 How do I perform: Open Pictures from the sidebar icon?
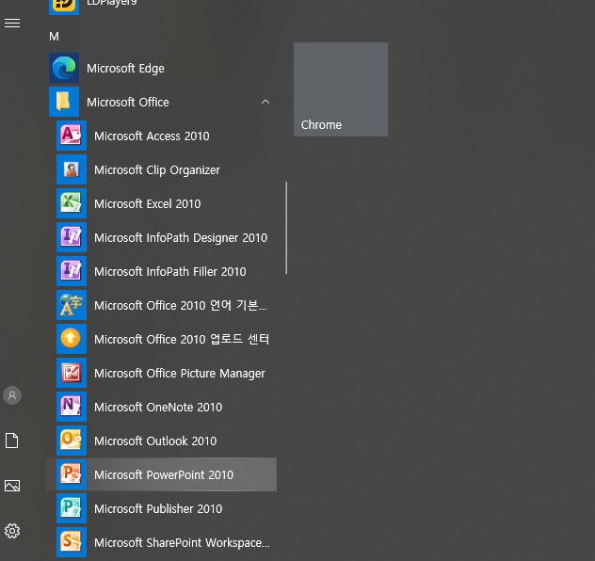[12, 486]
